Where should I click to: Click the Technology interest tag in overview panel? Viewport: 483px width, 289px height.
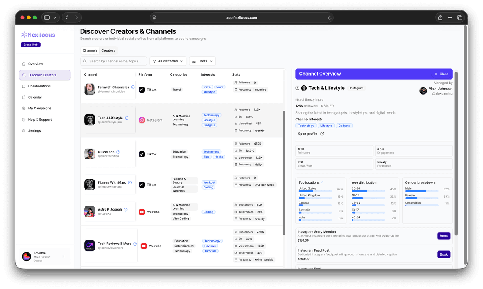[306, 126]
